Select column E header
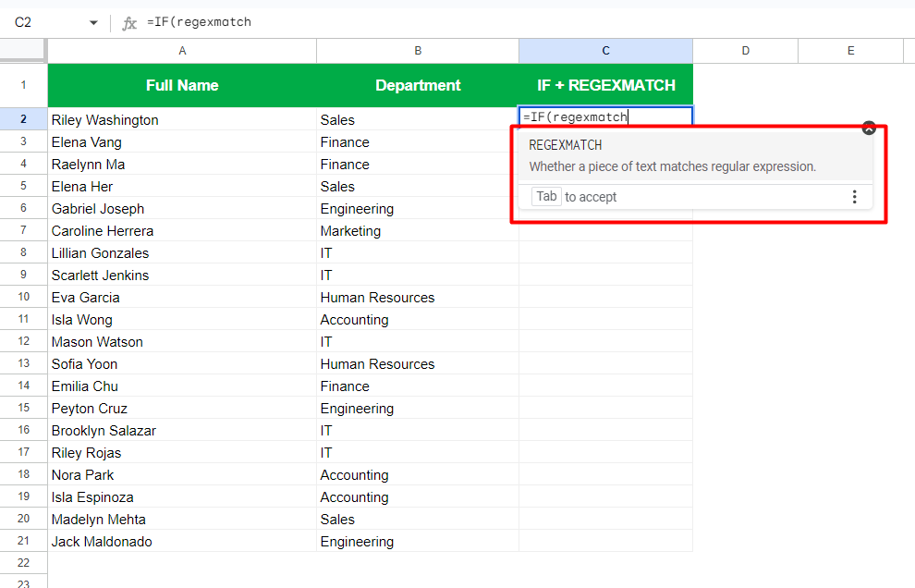 point(851,51)
